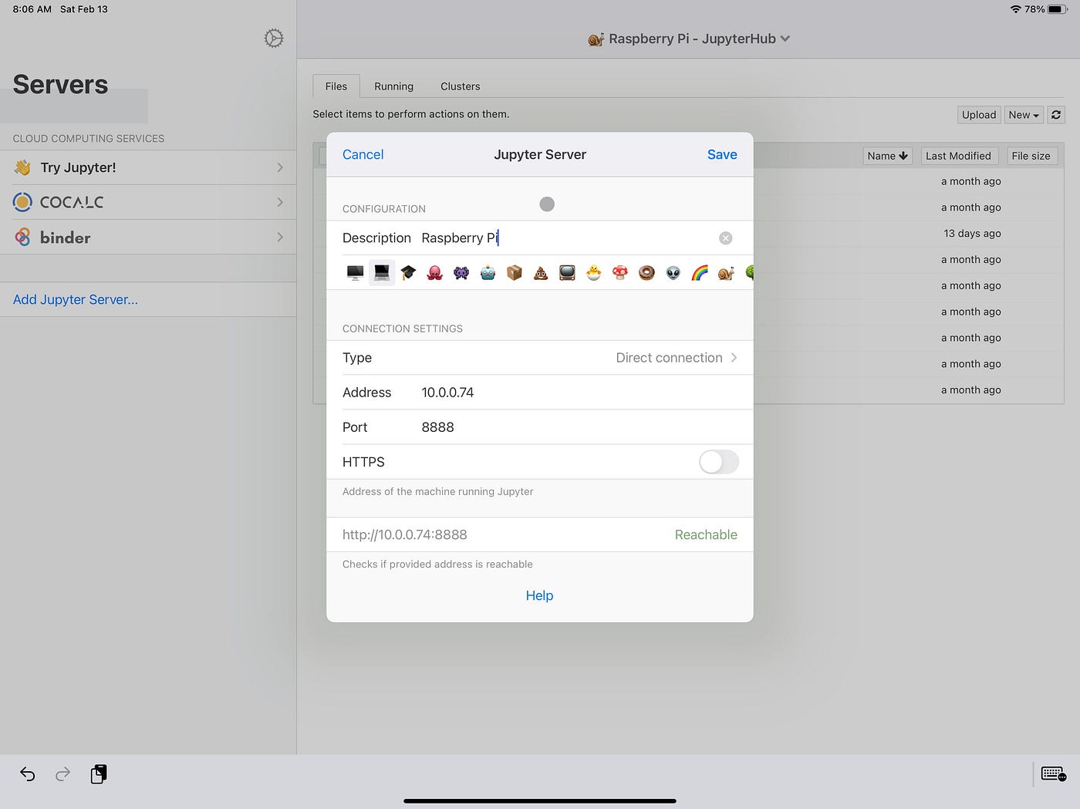
Task: Save the Jupyter Server configuration
Action: pyautogui.click(x=722, y=154)
